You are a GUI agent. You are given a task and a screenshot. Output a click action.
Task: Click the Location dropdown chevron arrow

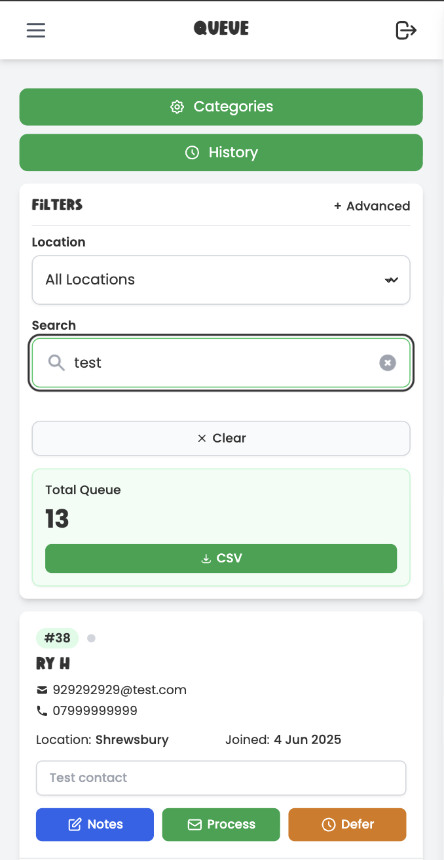[391, 280]
